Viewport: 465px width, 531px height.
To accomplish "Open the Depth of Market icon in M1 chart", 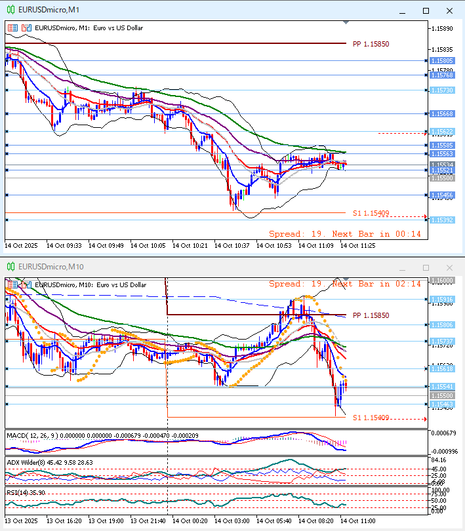I will pyautogui.click(x=26, y=28).
